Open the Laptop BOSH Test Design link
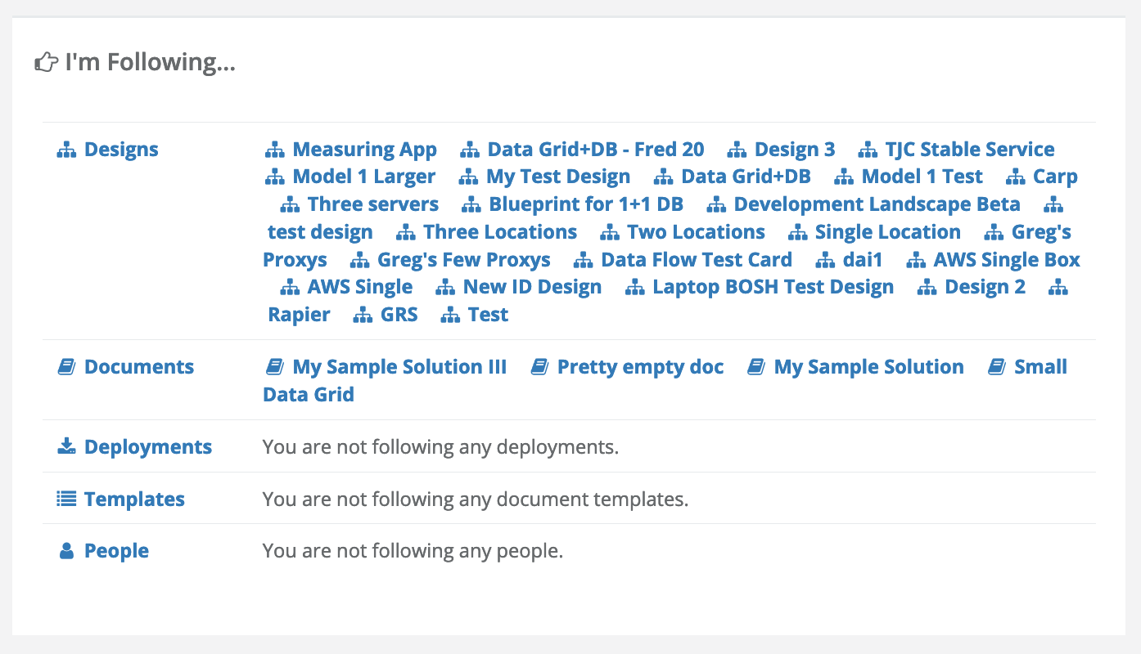1141x654 pixels. click(x=773, y=287)
